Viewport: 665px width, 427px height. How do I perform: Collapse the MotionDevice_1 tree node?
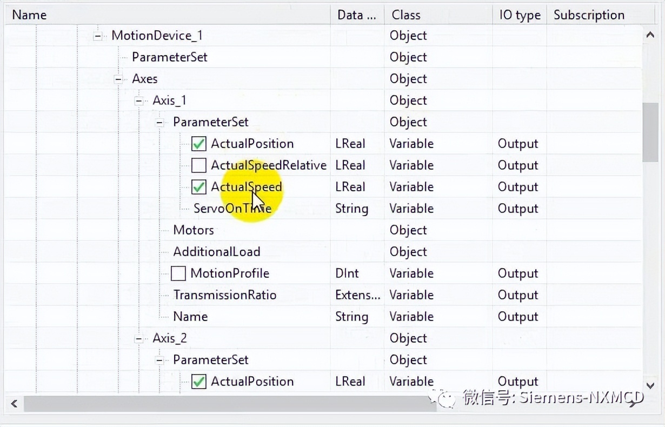click(x=97, y=35)
